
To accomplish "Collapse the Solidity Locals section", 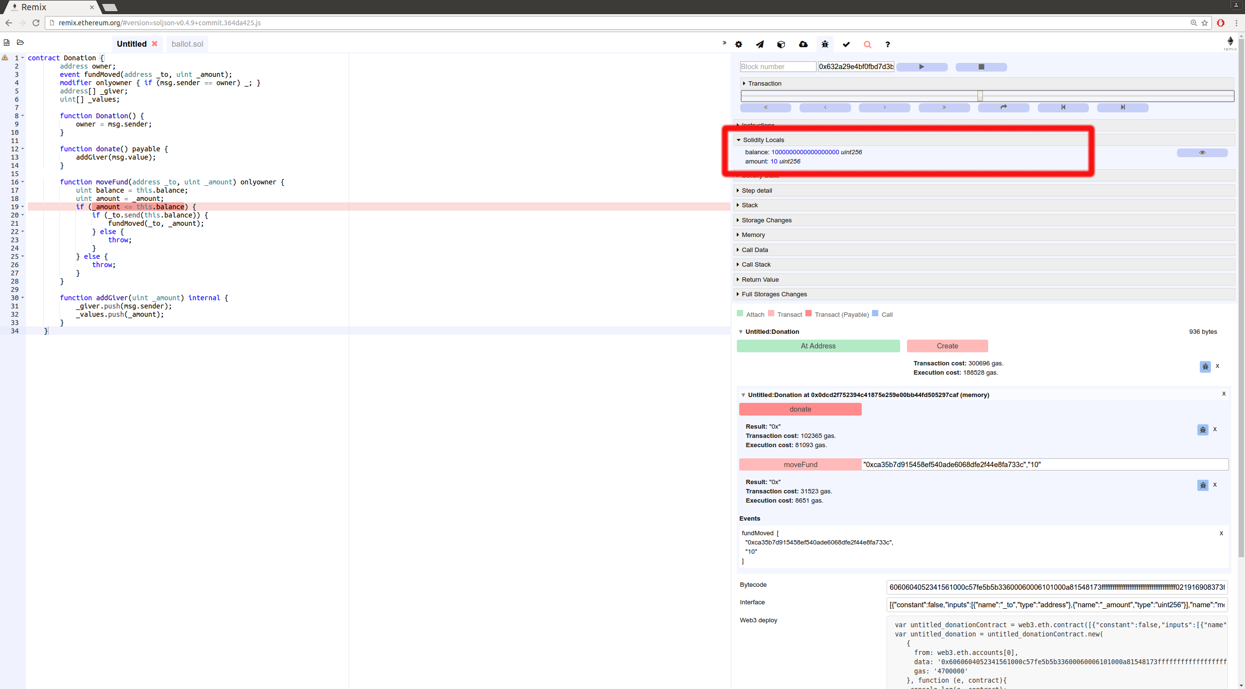I will coord(763,140).
